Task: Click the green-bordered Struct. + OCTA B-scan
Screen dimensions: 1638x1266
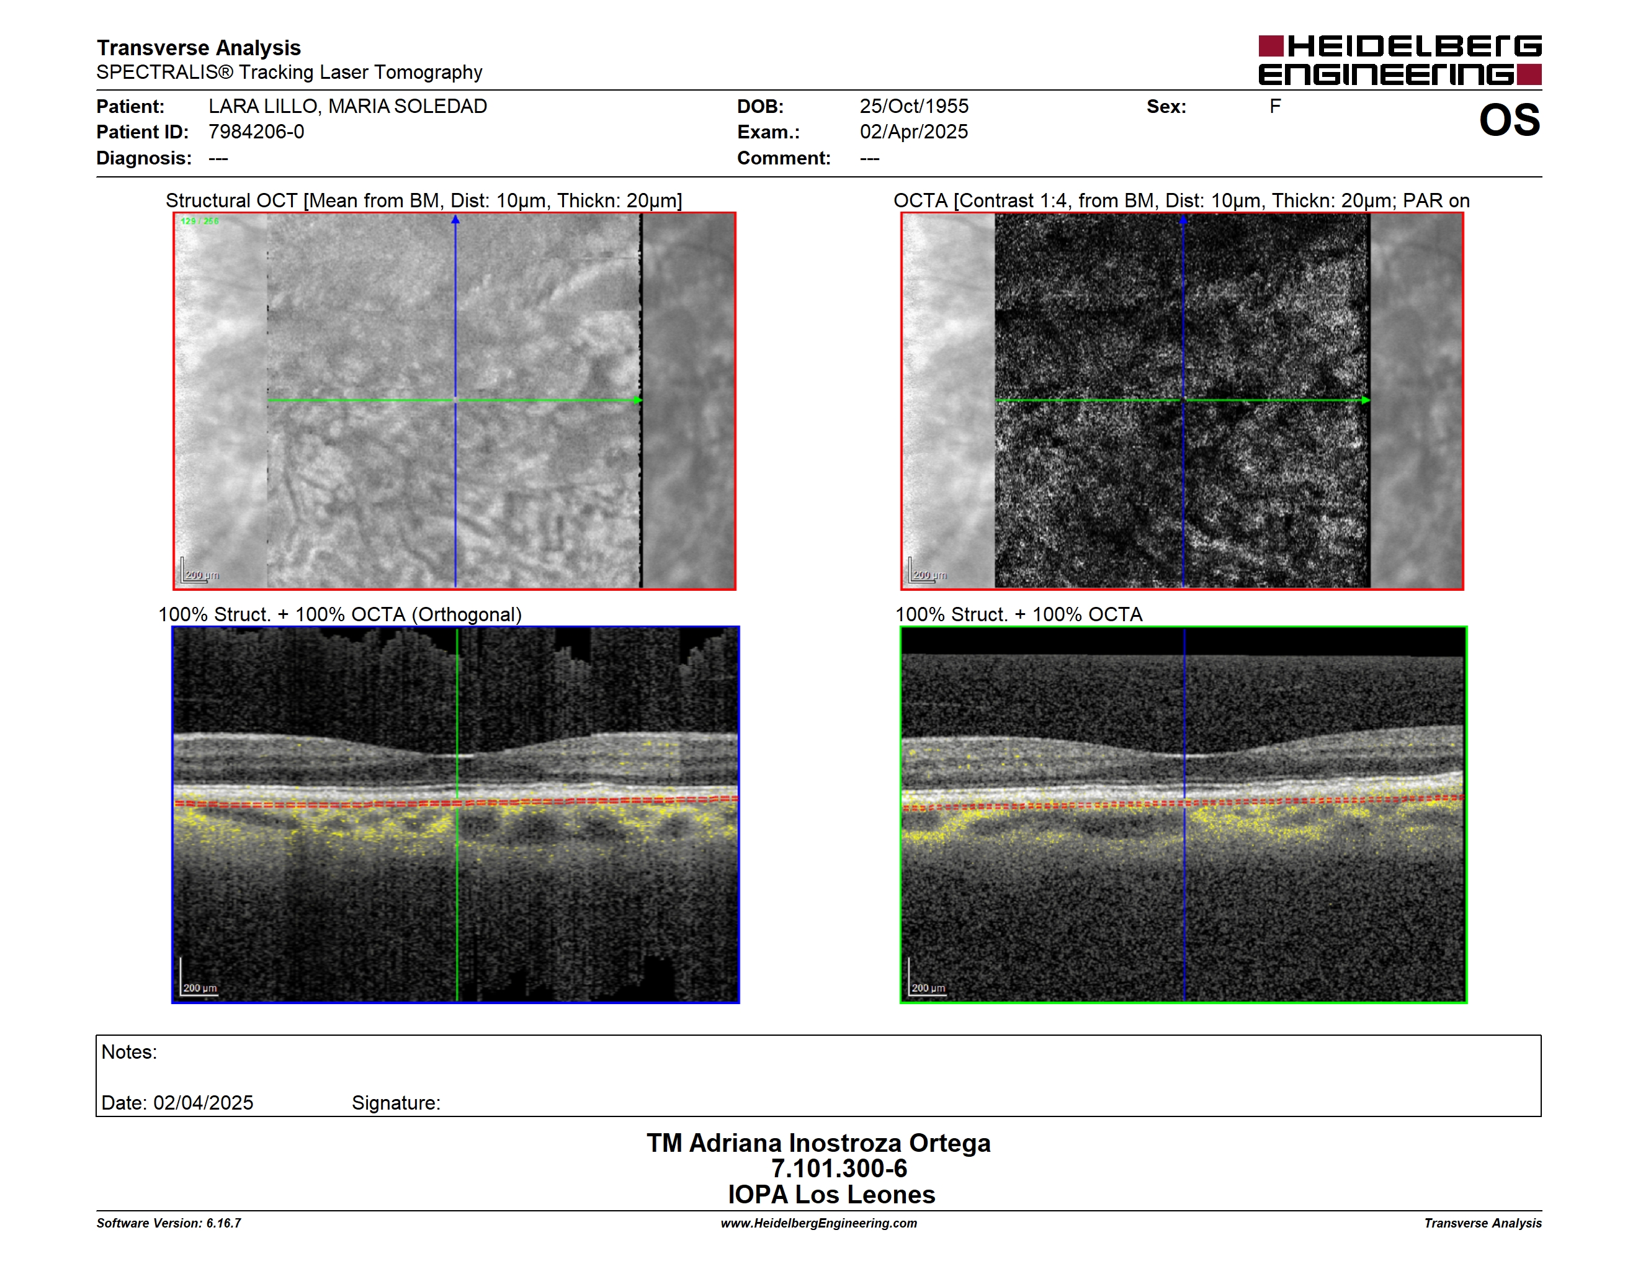Action: click(1183, 814)
